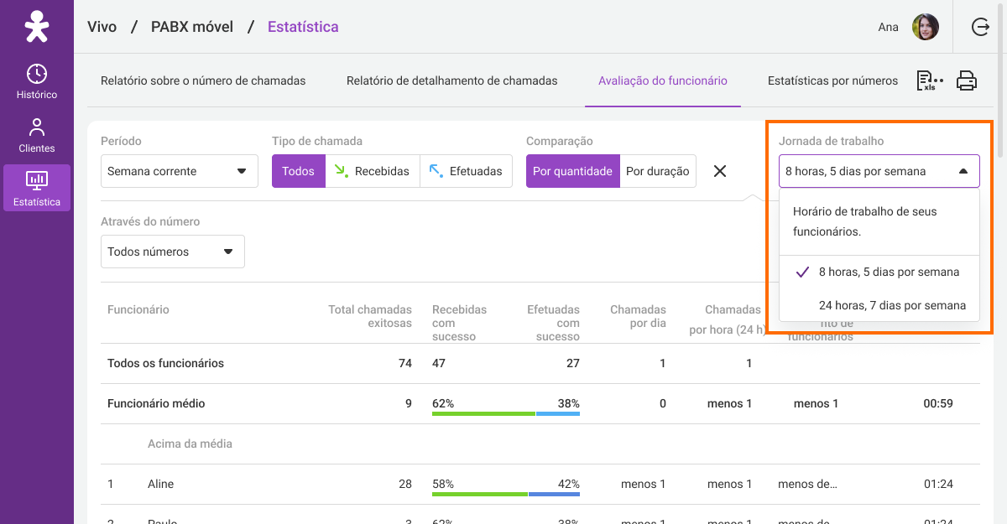
Task: Select employee Aline in the table
Action: (161, 484)
